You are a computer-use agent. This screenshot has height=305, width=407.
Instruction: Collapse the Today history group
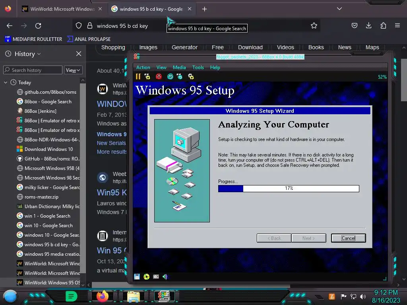[6, 83]
